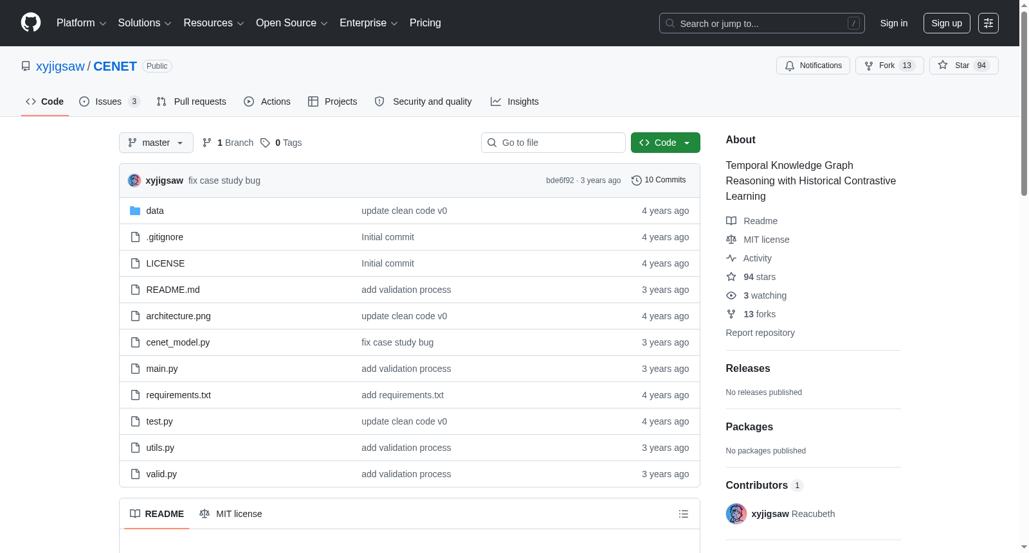1029x553 pixels.
Task: Open the xyjigsaw owner profile link
Action: click(60, 66)
